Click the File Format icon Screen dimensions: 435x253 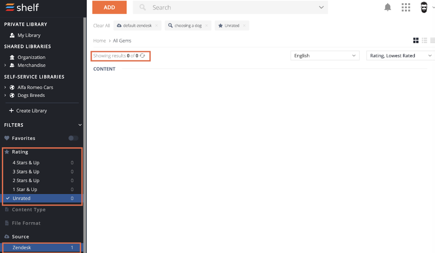(7, 223)
